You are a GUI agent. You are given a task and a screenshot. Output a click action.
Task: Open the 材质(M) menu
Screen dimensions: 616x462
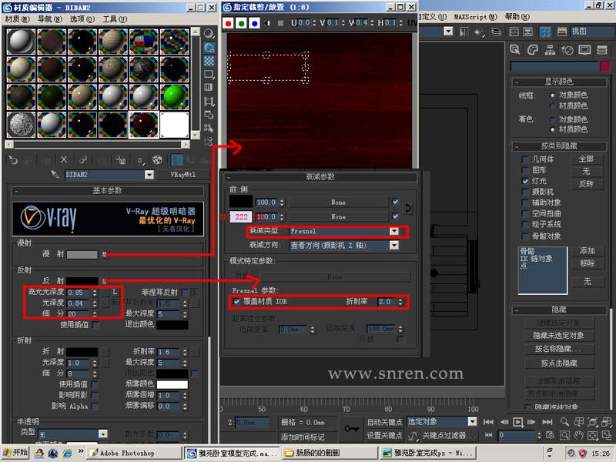click(x=17, y=18)
